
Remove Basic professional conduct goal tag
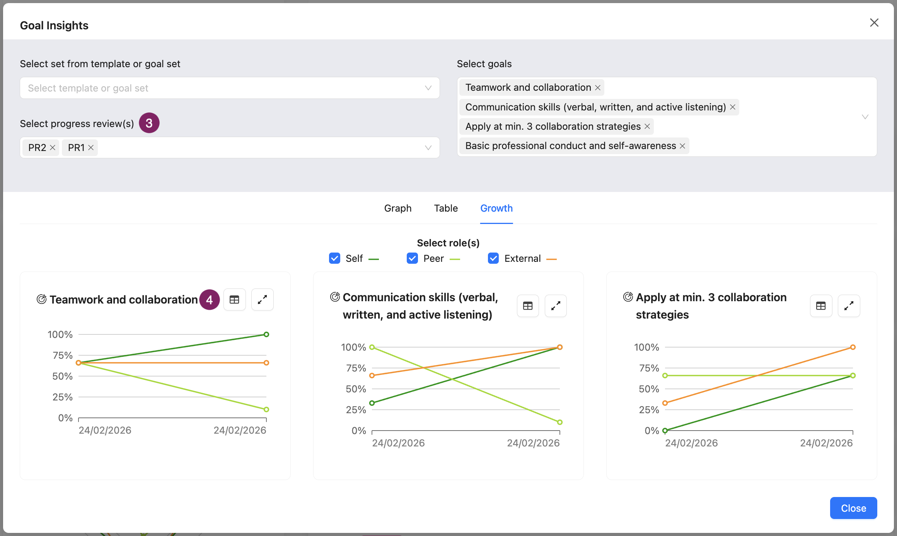[x=682, y=146]
